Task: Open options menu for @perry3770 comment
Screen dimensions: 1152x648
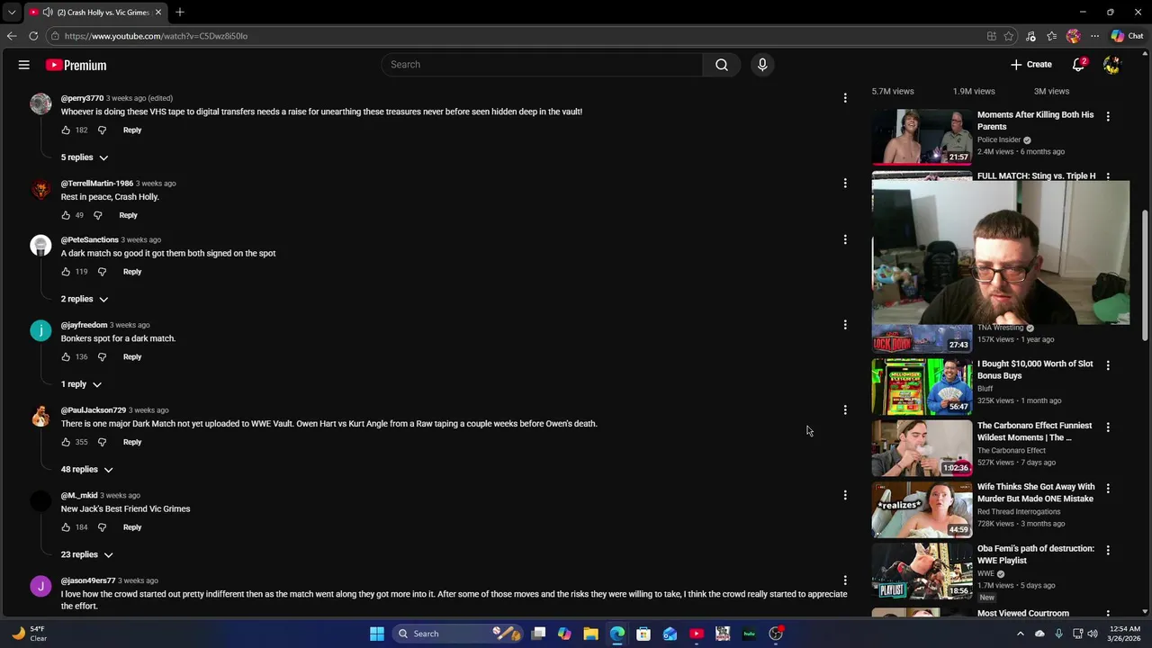Action: click(x=845, y=97)
